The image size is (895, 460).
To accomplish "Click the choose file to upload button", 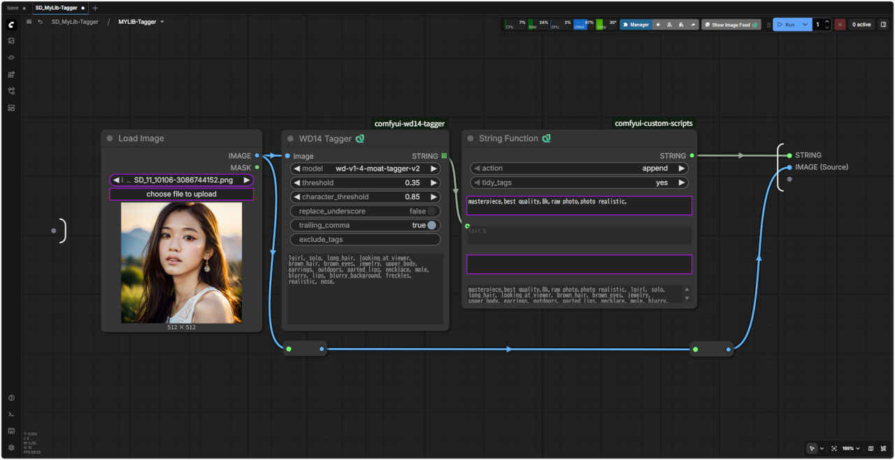I will (181, 194).
